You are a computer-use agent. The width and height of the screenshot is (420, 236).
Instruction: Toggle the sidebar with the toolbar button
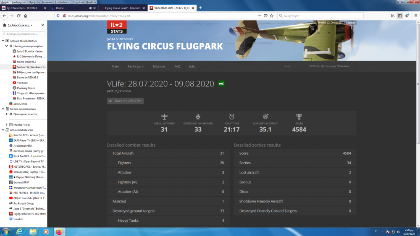(400, 16)
